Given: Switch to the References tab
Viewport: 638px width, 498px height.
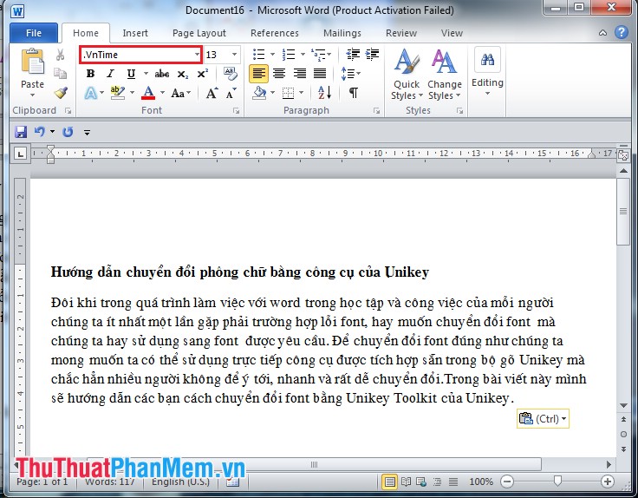Looking at the screenshot, I should (274, 33).
